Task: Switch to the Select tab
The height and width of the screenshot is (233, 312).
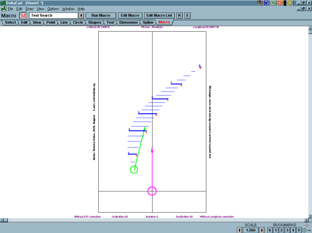Action: 10,23
